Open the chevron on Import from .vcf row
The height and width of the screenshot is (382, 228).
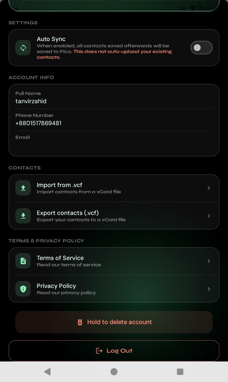[x=209, y=188]
